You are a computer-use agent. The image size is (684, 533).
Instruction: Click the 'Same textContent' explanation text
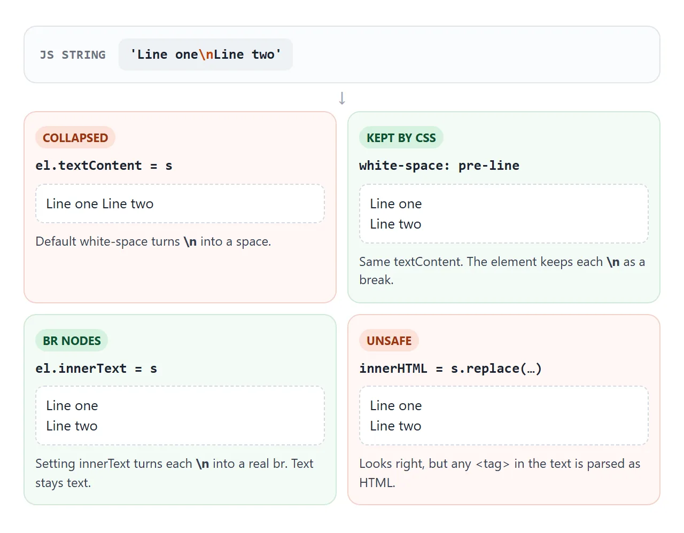[x=502, y=271]
